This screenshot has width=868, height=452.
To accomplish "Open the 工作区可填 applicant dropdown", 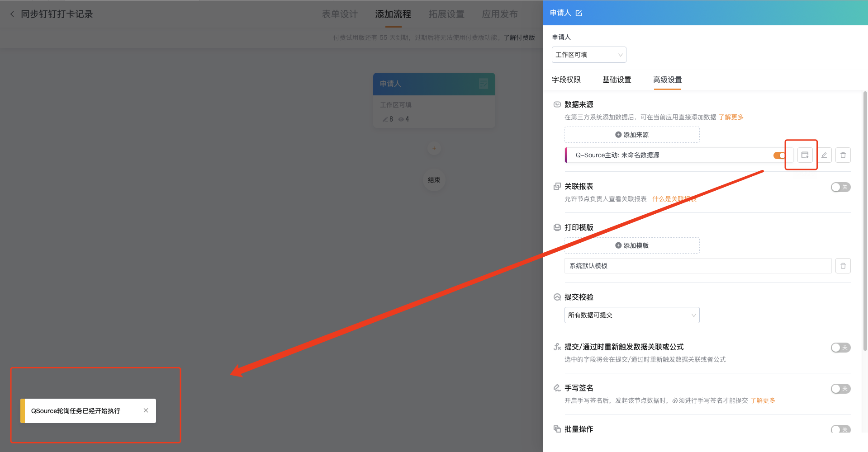I will pyautogui.click(x=589, y=55).
